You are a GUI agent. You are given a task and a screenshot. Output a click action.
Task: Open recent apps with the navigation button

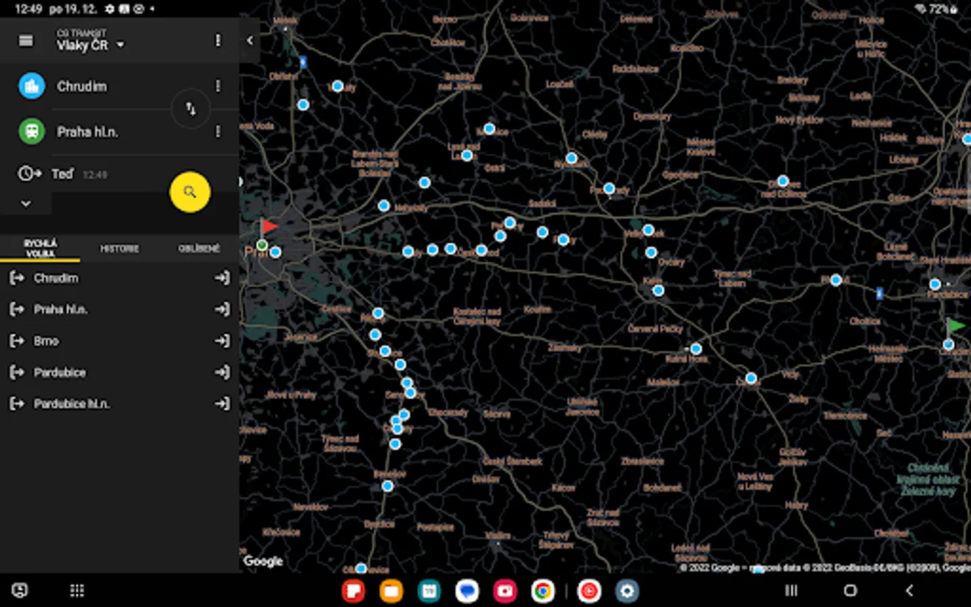click(x=791, y=591)
